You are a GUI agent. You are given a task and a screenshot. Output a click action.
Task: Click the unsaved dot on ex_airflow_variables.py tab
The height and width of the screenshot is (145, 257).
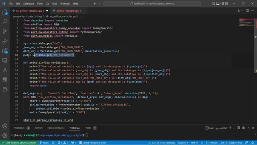(x=47, y=11)
